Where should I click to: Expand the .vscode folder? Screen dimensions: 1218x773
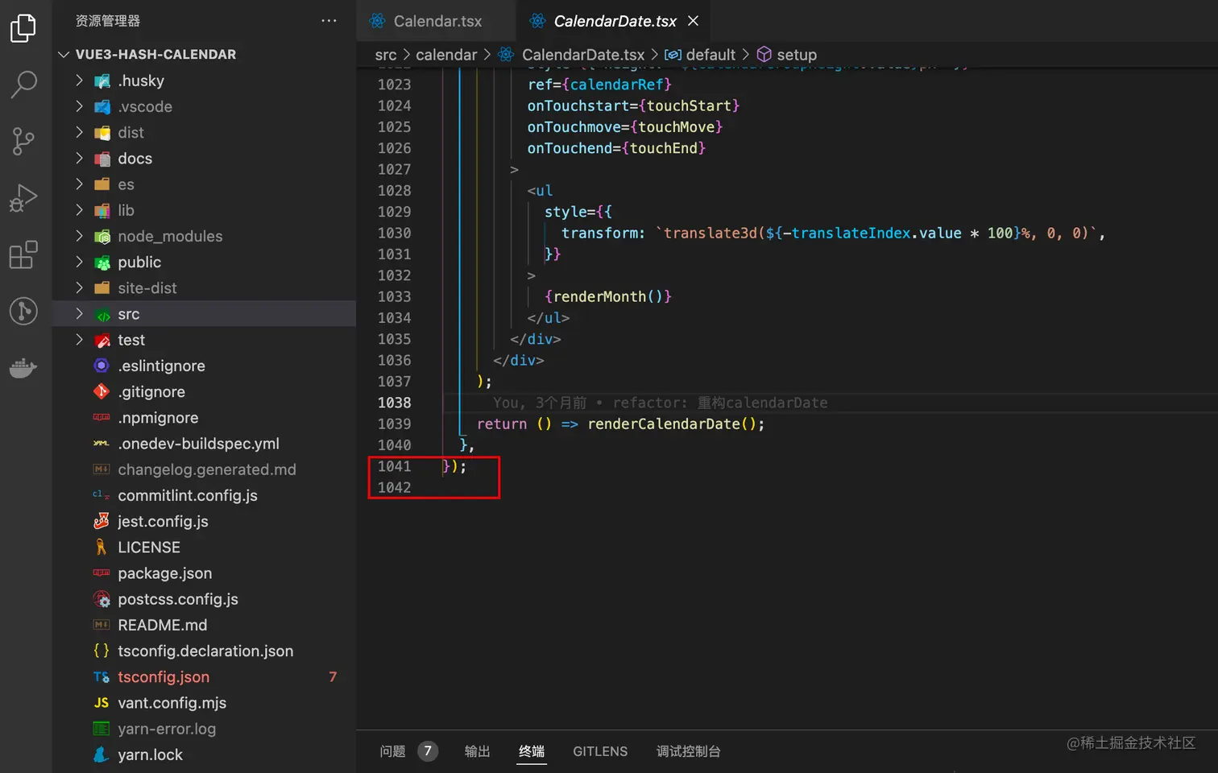click(x=204, y=106)
